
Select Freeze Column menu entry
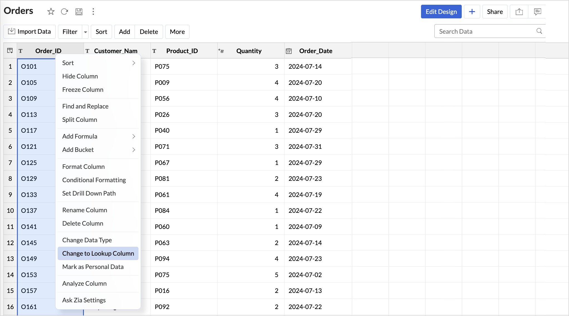tap(83, 90)
